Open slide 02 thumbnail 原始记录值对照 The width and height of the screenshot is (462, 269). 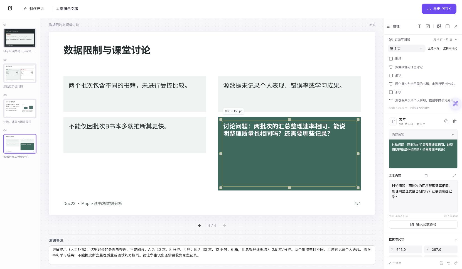pos(20,73)
